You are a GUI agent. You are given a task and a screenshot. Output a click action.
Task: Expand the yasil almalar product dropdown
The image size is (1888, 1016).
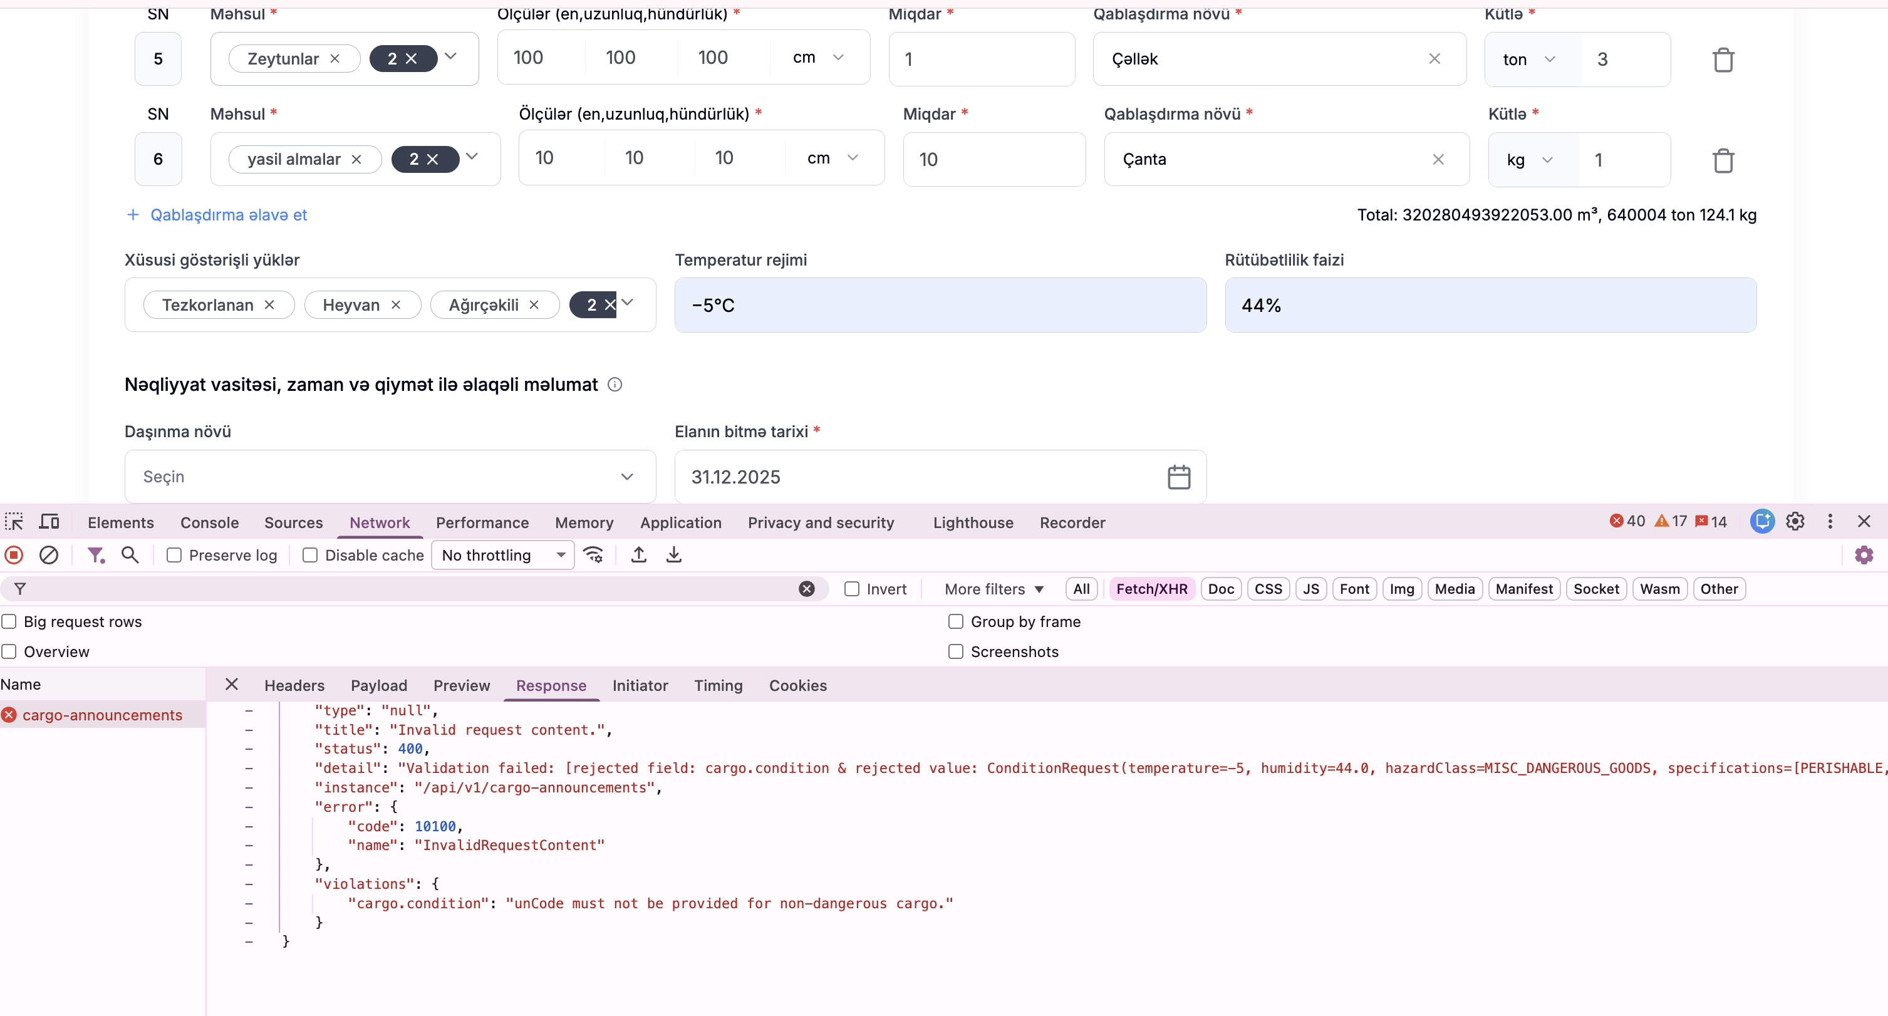tap(472, 155)
